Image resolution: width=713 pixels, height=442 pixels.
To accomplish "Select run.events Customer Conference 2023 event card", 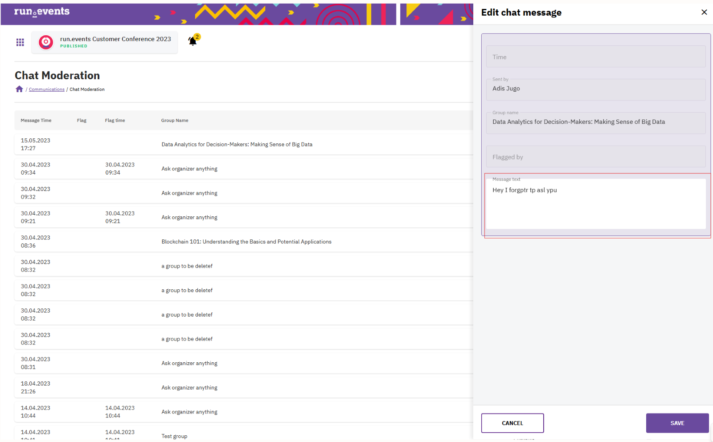I will pyautogui.click(x=104, y=42).
